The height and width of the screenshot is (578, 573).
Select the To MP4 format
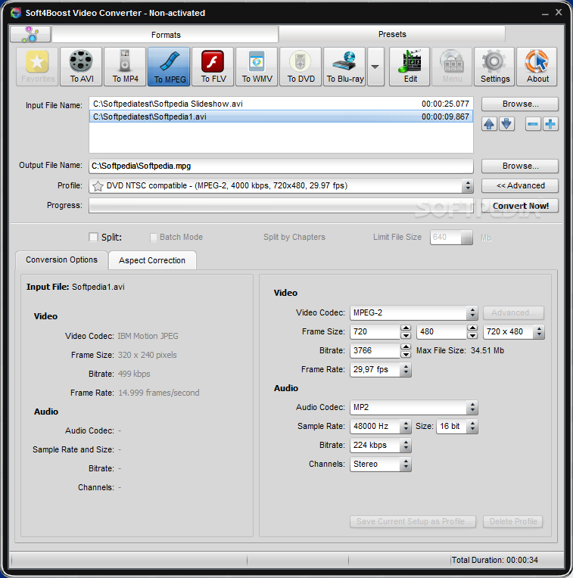click(125, 67)
